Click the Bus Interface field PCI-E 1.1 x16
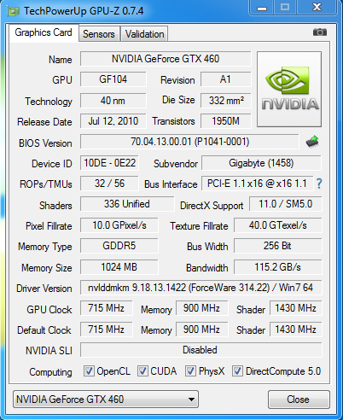Image resolution: width=343 pixels, height=420 pixels. click(257, 184)
